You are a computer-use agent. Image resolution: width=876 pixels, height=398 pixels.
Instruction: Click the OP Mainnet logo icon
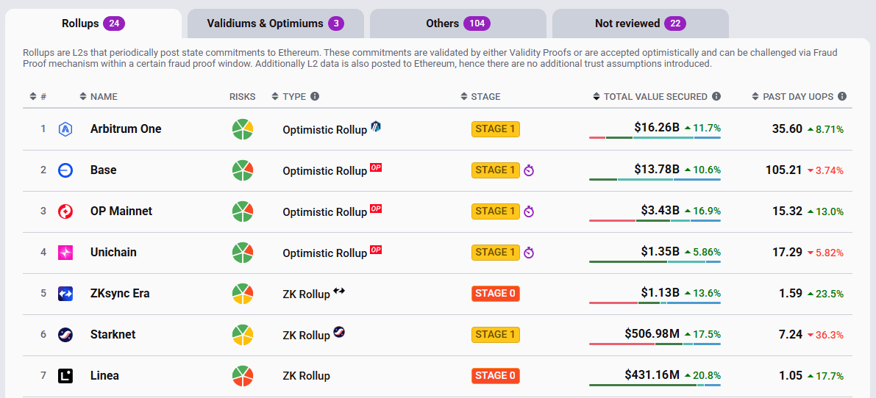[x=65, y=211]
